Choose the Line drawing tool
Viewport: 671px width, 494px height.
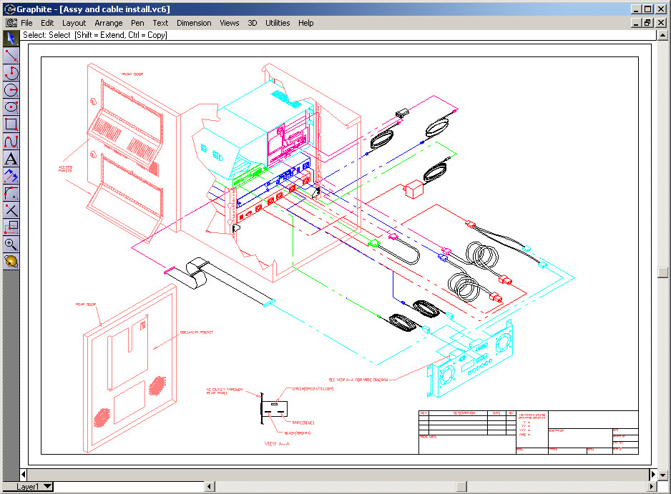(x=11, y=55)
